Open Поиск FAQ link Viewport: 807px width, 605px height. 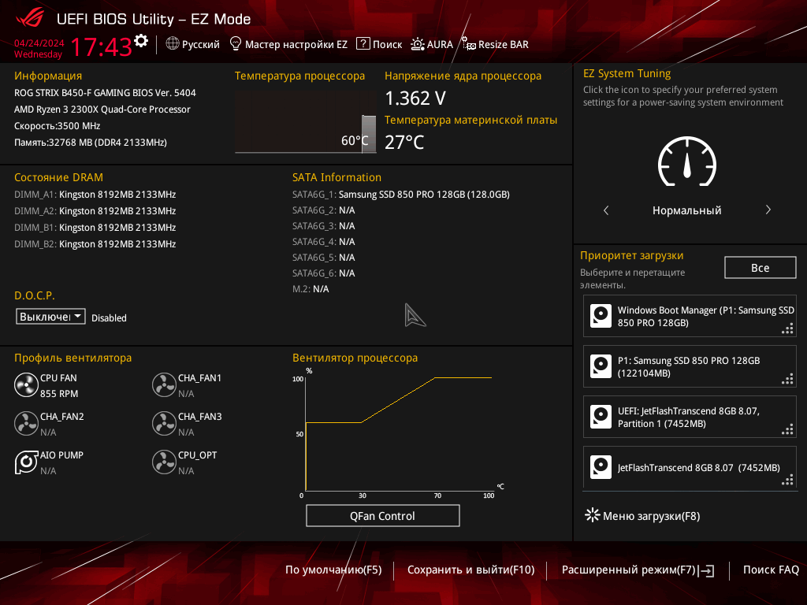click(771, 570)
